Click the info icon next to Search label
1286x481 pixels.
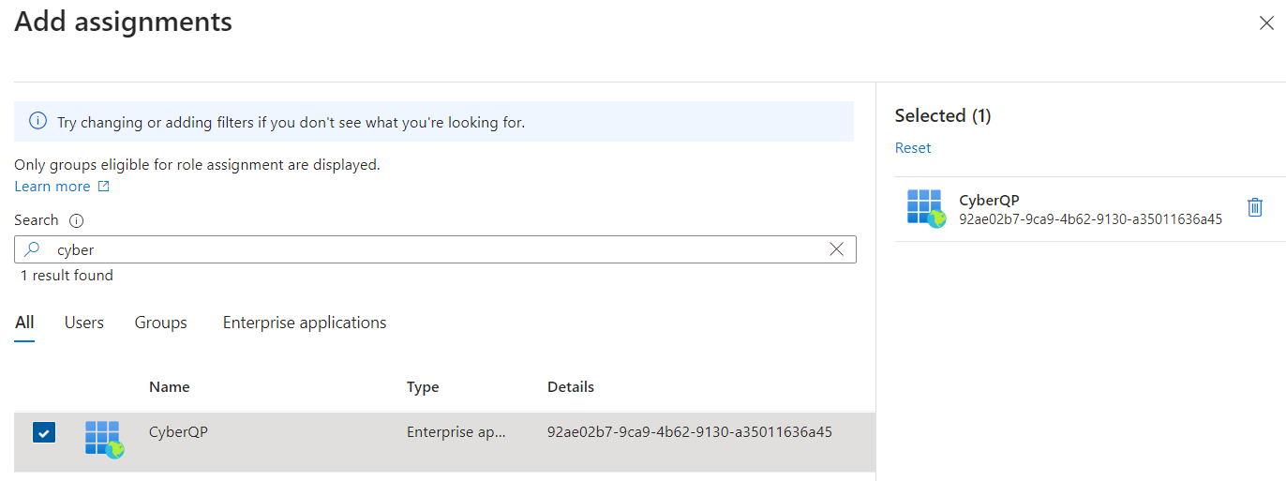coord(77,221)
